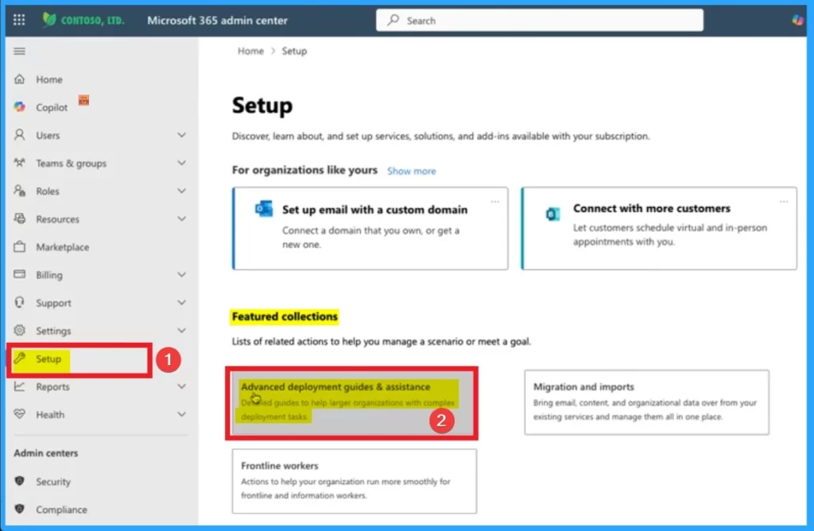Click the Resources icon
814x531 pixels.
coord(19,219)
